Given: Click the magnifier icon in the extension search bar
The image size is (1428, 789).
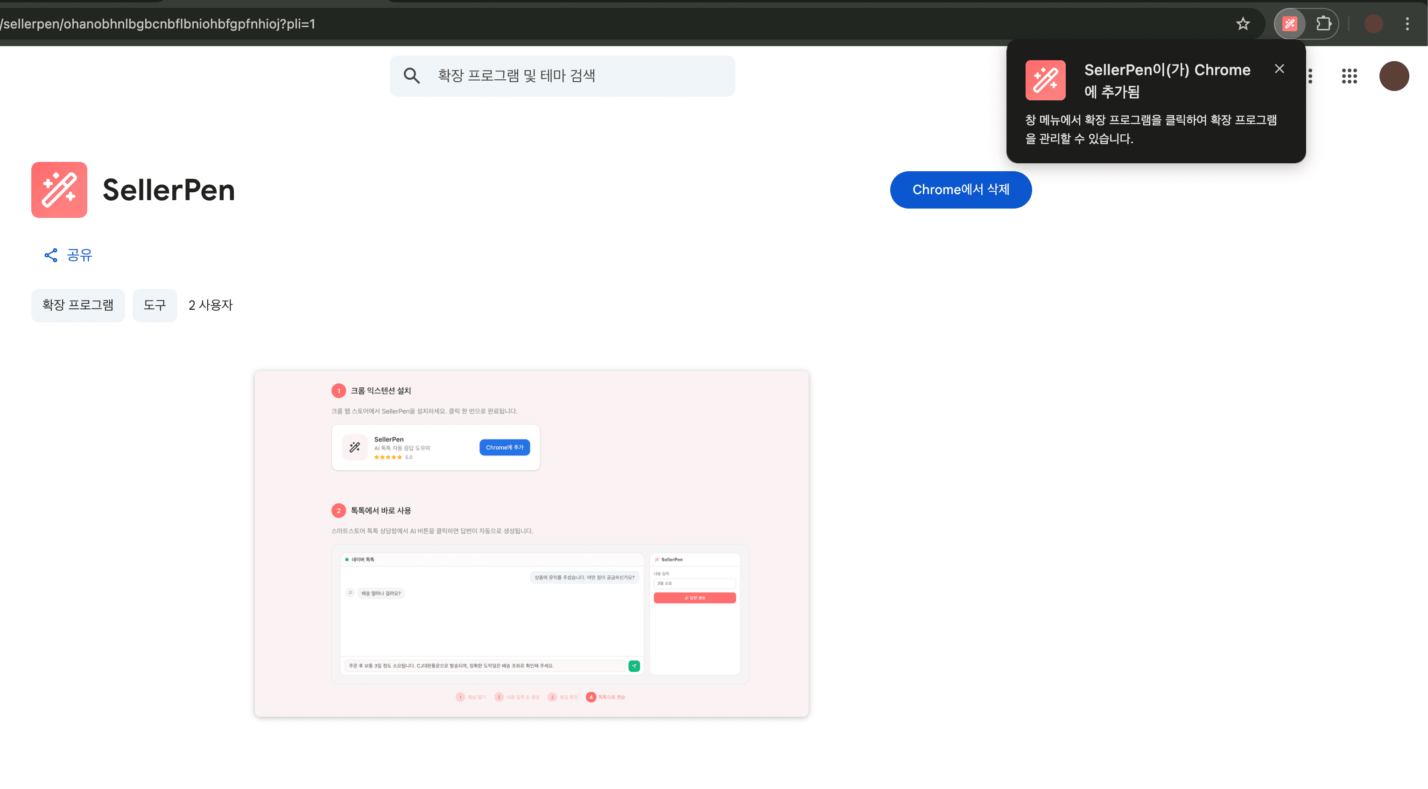Looking at the screenshot, I should (412, 76).
